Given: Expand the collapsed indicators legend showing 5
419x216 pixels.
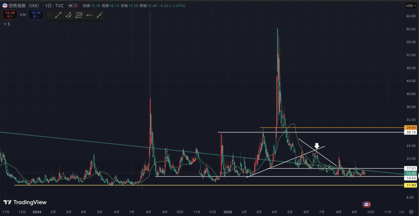Looking at the screenshot, I should 7,24.
